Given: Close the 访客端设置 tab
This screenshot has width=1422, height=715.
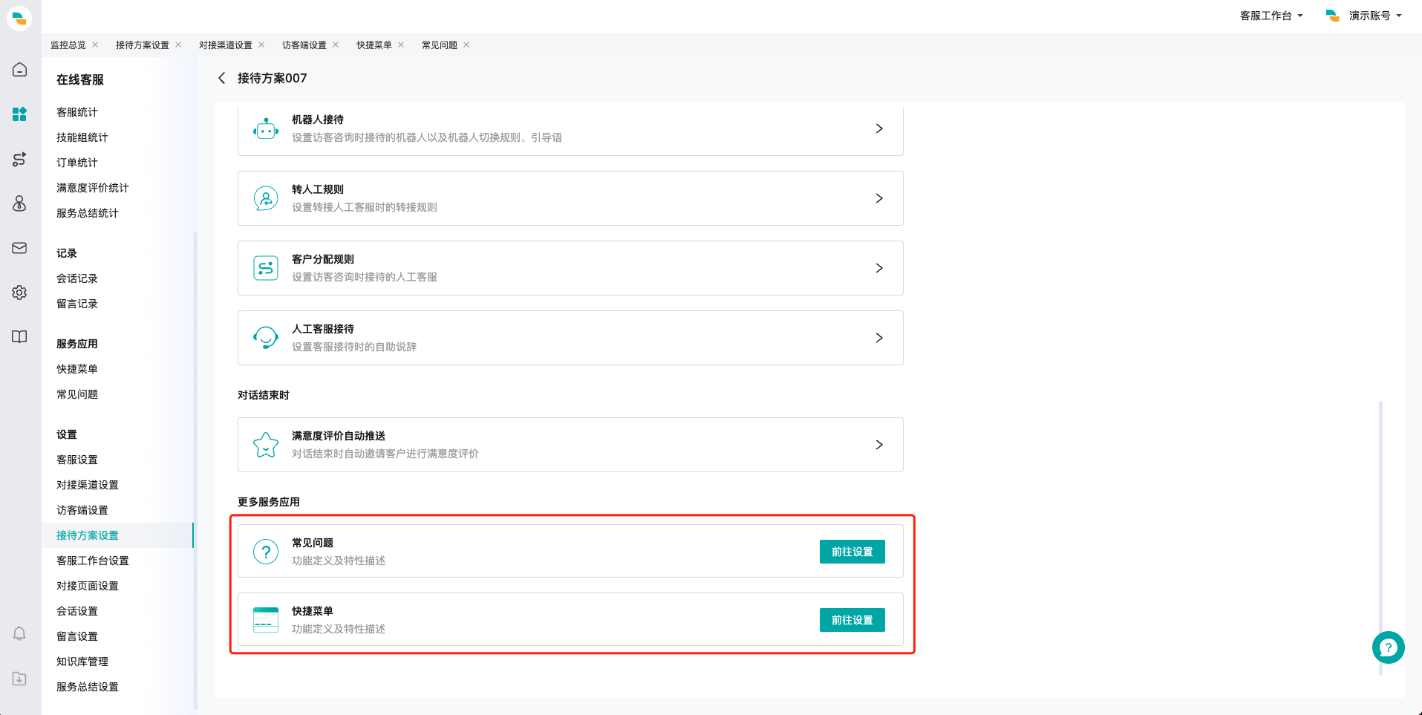Looking at the screenshot, I should [x=336, y=45].
